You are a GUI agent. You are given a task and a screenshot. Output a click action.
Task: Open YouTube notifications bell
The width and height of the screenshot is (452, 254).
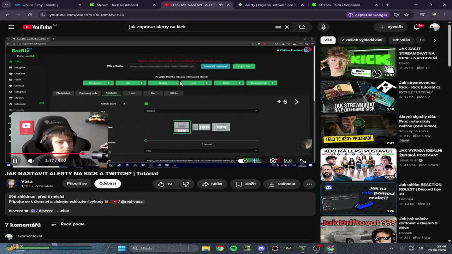[417, 27]
